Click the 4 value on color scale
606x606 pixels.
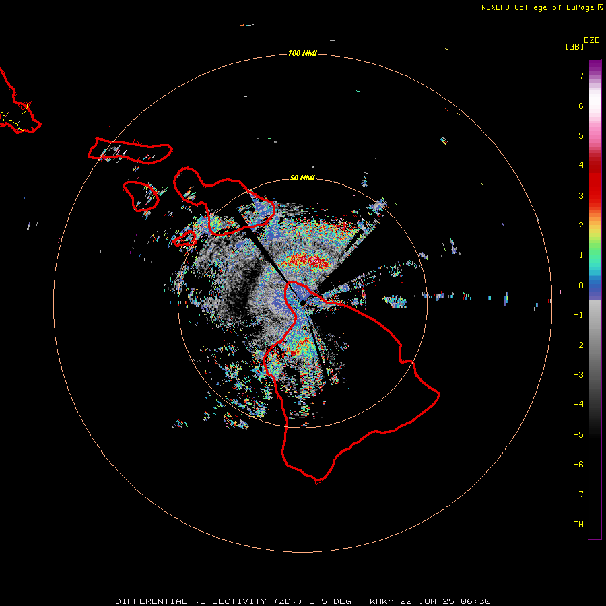coord(581,166)
